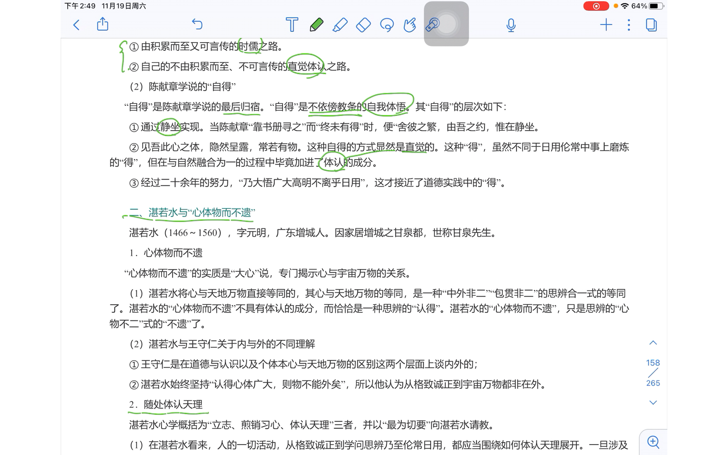Open the share/export icon
The width and height of the screenshot is (728, 455).
pos(103,24)
